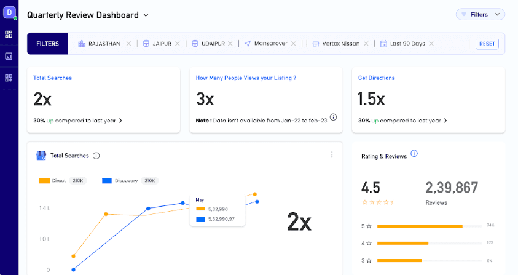Remove the JAIPUR filter chip
This screenshot has height=275, width=518.
pyautogui.click(x=178, y=44)
